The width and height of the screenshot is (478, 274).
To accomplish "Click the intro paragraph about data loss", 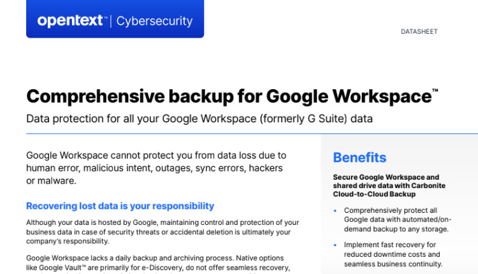I will [x=156, y=168].
